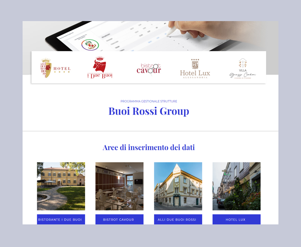301x247 pixels.
Task: Open the I Due Buoi bull logo
Action: [100, 67]
